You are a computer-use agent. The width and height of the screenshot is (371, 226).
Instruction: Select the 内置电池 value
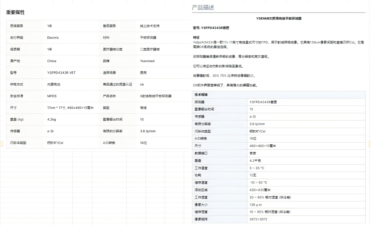(54, 84)
